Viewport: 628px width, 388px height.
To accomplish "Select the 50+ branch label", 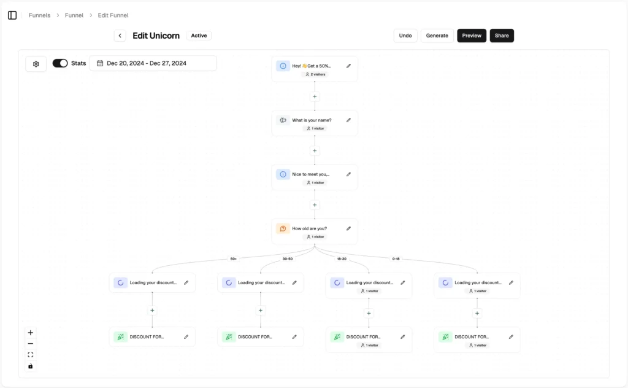I will pyautogui.click(x=234, y=259).
